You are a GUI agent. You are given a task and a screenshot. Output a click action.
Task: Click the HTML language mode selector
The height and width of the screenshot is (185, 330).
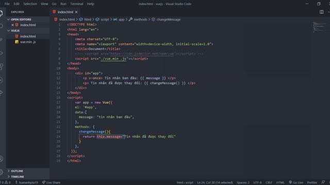pyautogui.click(x=280, y=182)
